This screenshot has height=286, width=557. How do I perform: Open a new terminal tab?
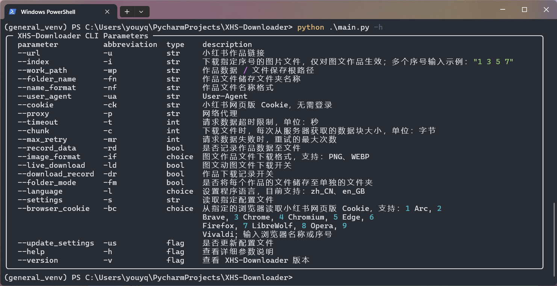127,12
